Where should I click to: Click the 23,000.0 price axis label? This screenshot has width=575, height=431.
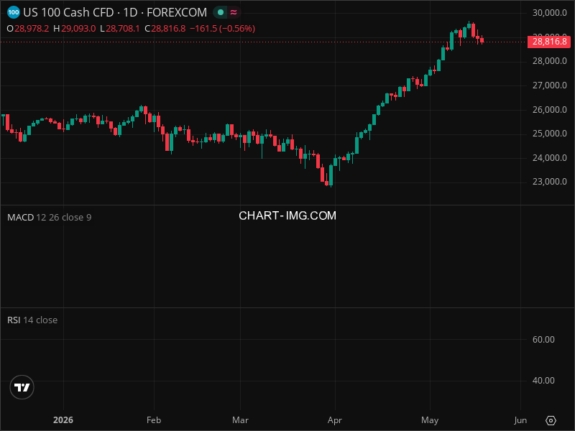click(549, 182)
